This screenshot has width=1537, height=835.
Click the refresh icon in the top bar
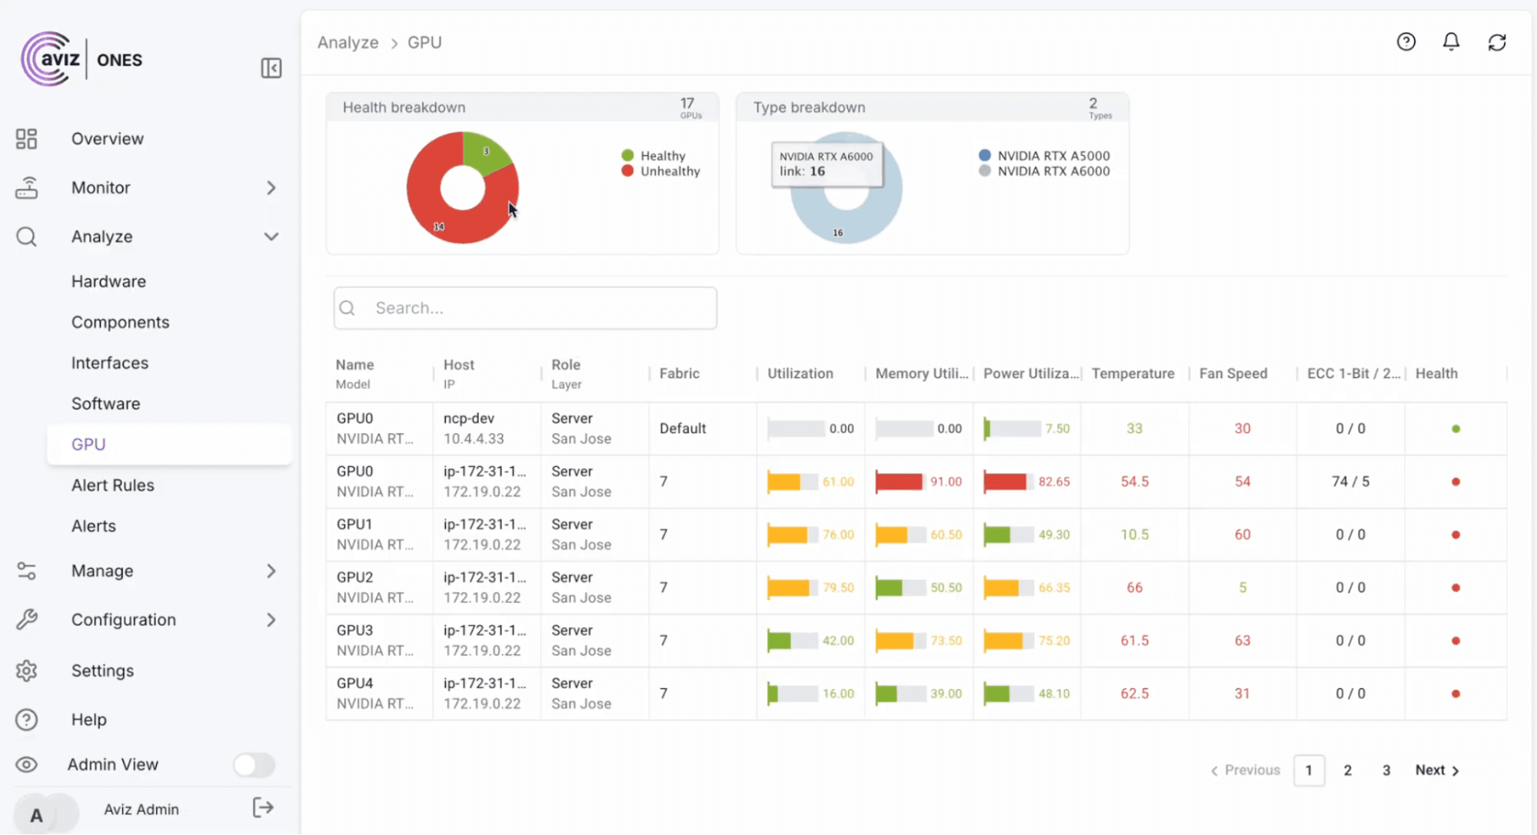tap(1498, 41)
